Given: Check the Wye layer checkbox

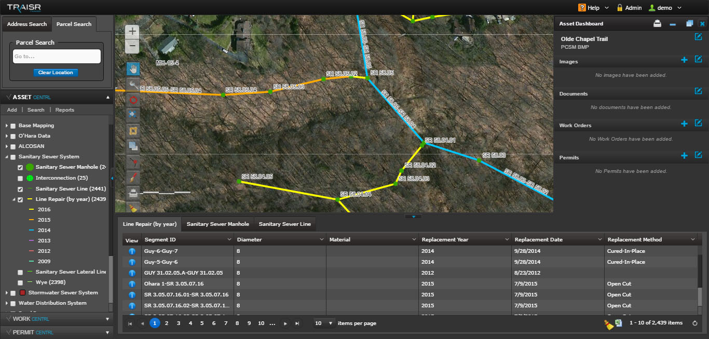Looking at the screenshot, I should tap(20, 283).
